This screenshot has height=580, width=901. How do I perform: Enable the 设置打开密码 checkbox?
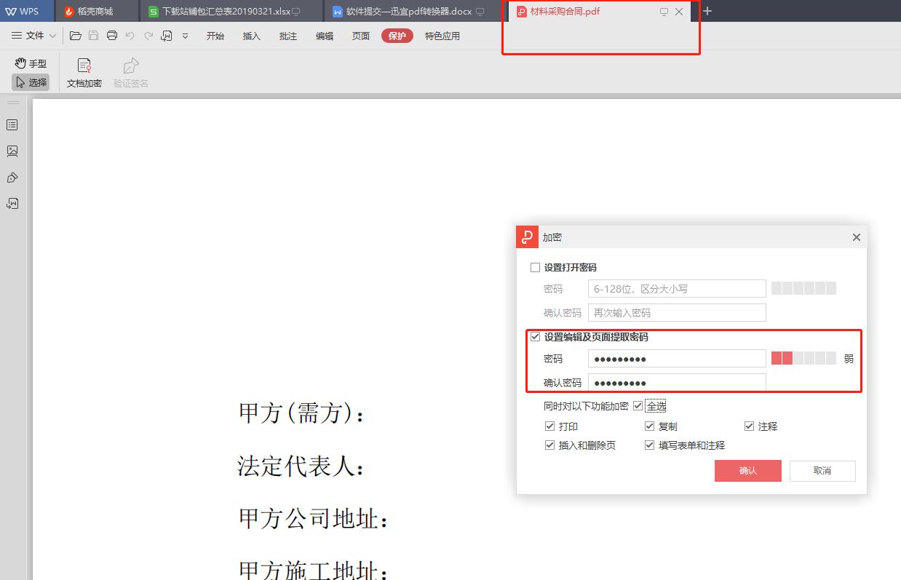pyautogui.click(x=535, y=267)
